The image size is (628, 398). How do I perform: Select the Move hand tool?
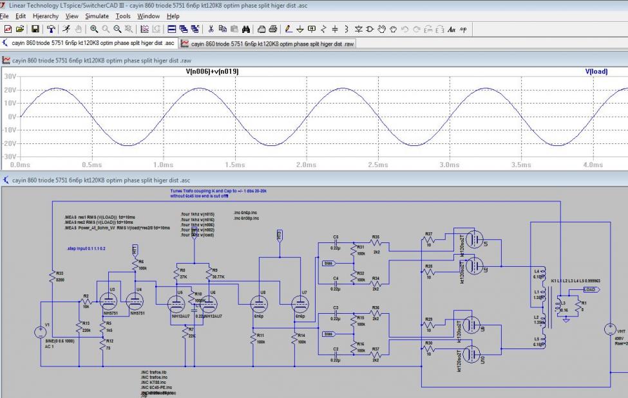[x=382, y=29]
